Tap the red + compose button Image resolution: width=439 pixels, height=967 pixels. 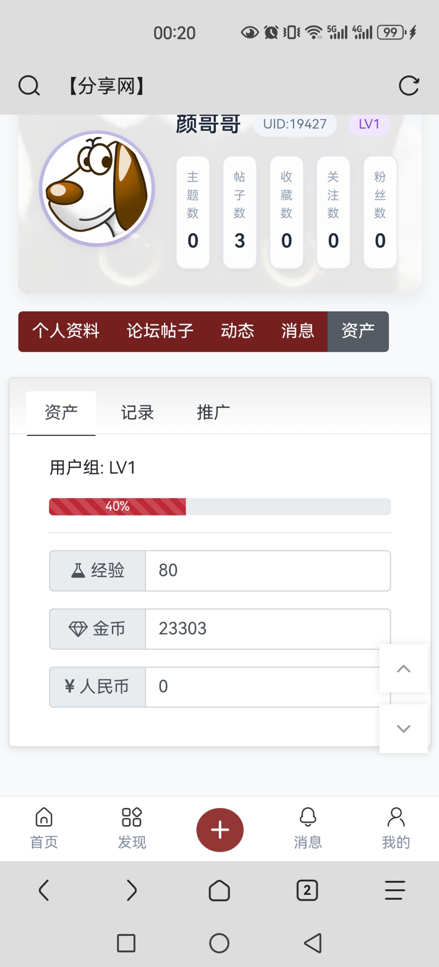[x=219, y=829]
